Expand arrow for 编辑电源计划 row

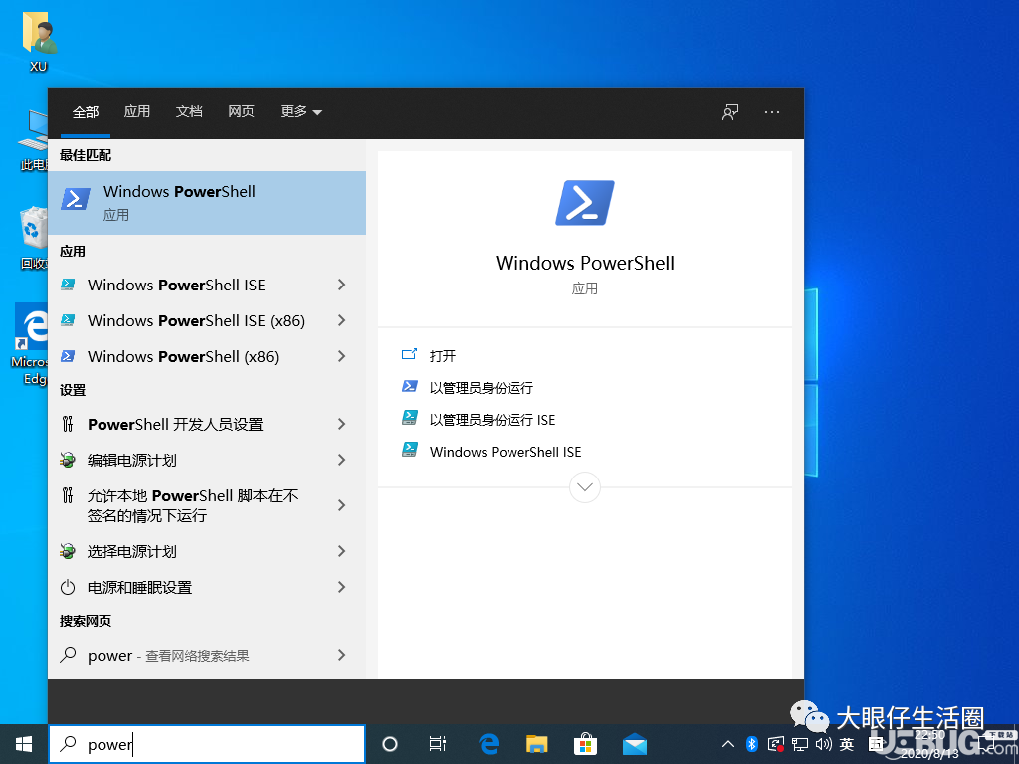[342, 460]
